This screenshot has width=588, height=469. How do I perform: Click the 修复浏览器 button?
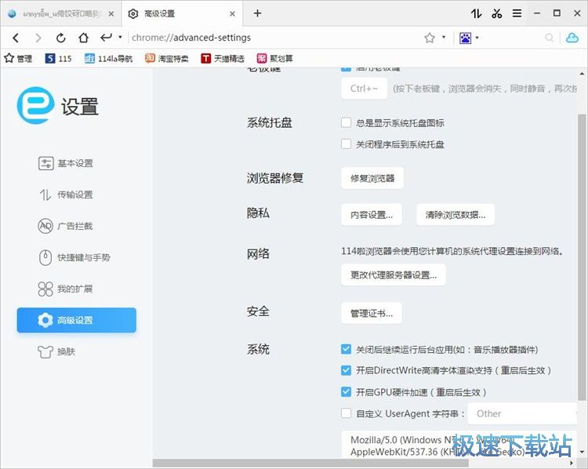point(372,178)
